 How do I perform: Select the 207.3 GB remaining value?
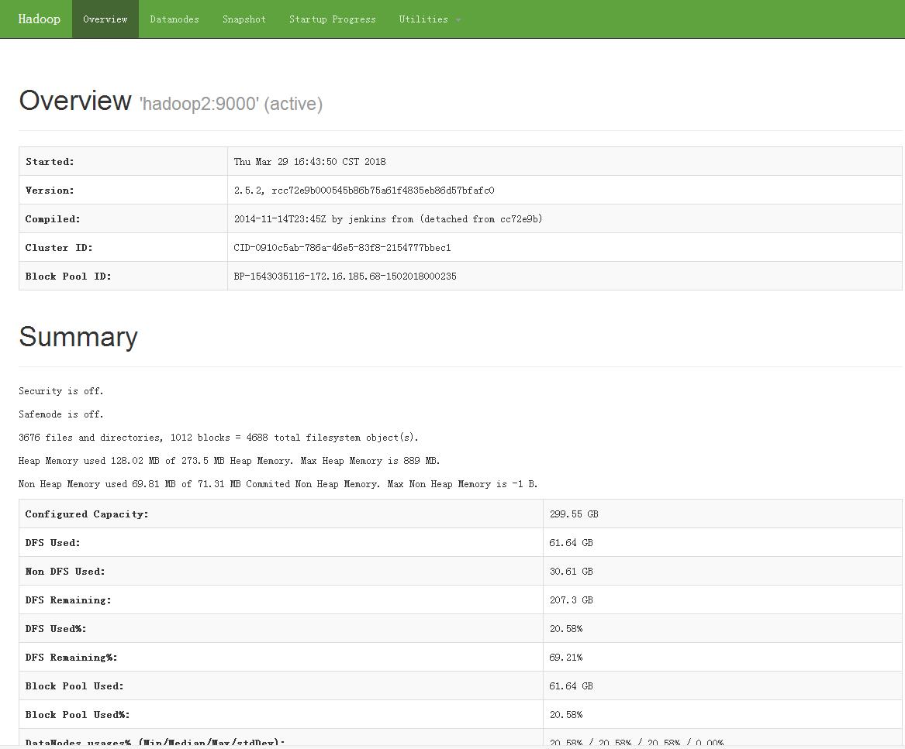(571, 600)
